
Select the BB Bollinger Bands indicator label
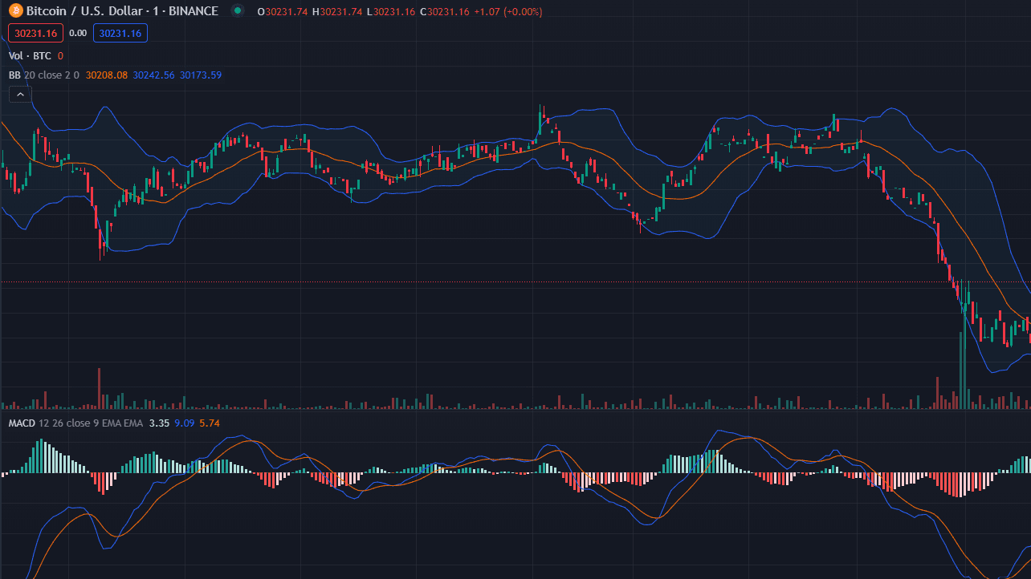pyautogui.click(x=14, y=75)
